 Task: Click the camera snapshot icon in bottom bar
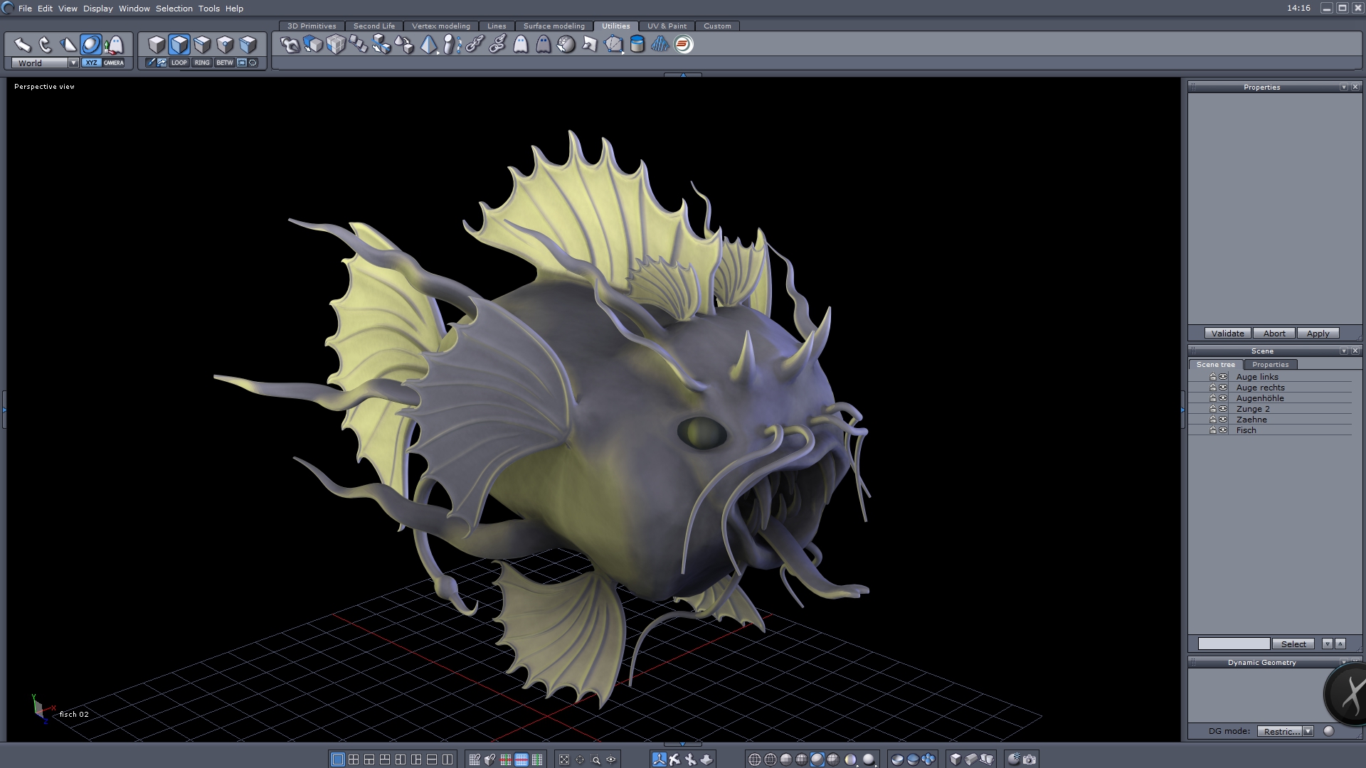pyautogui.click(x=1029, y=759)
